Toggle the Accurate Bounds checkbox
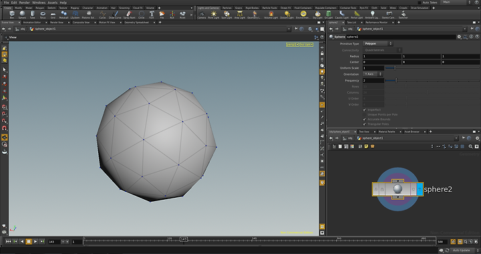 365,120
